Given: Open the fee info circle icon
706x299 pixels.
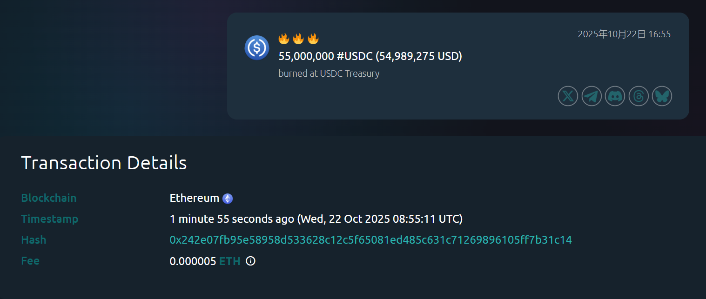Looking at the screenshot, I should 250,261.
